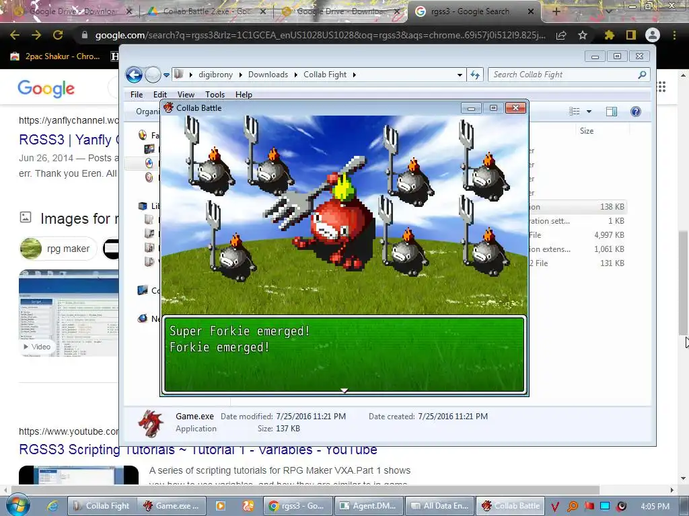Switch to Collab Fight taskbar button
This screenshot has width=689, height=516.
point(101,506)
